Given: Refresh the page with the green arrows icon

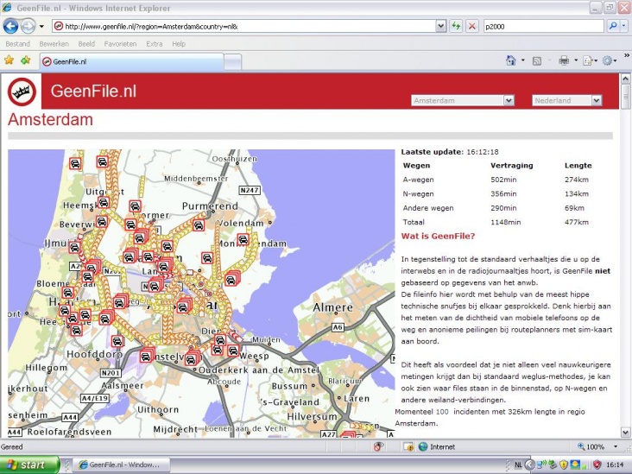Looking at the screenshot, I should pos(456,27).
